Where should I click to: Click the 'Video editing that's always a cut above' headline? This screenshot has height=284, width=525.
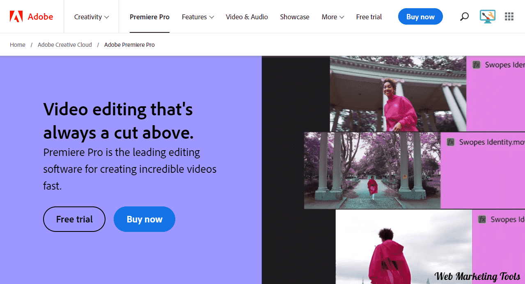tap(118, 121)
